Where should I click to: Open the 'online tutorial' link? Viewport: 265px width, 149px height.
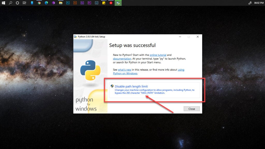pos(158,55)
